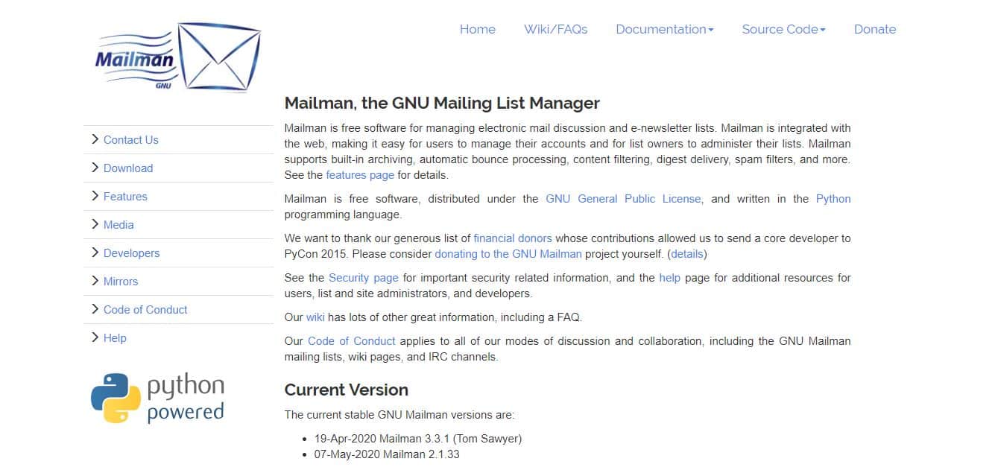Open the financial donors link
Screen dimensions: 995x473
(513, 238)
